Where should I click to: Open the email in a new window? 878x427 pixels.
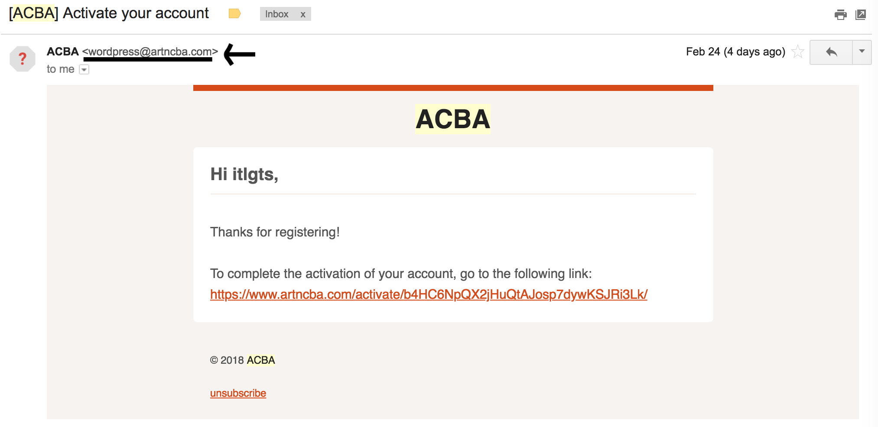pos(861,14)
